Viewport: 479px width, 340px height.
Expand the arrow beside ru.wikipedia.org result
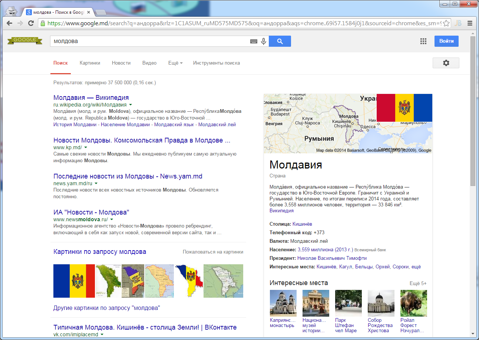point(131,105)
